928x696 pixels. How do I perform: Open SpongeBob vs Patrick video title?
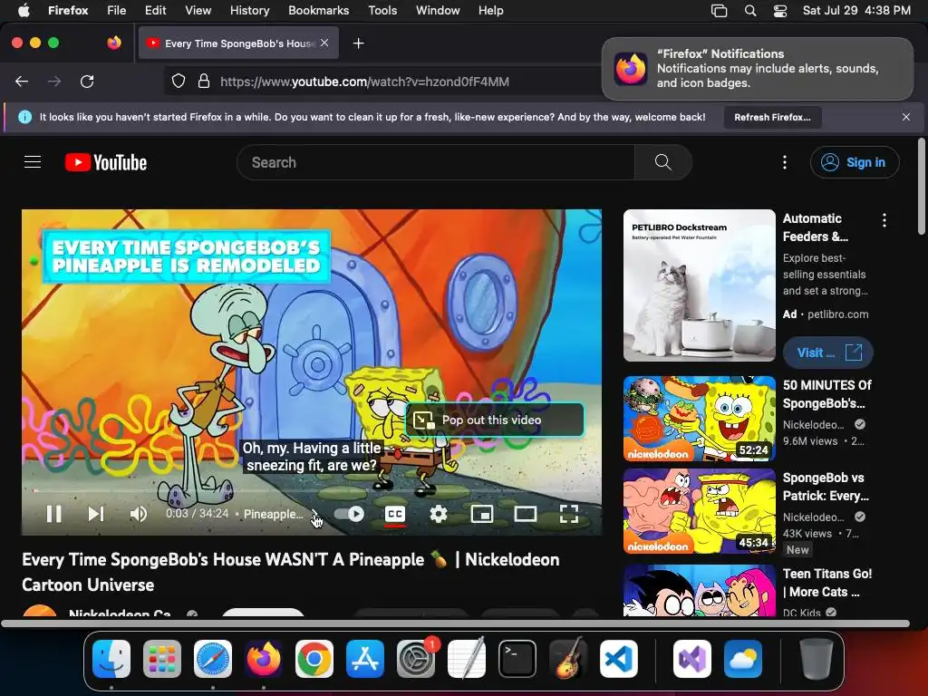tap(826, 487)
